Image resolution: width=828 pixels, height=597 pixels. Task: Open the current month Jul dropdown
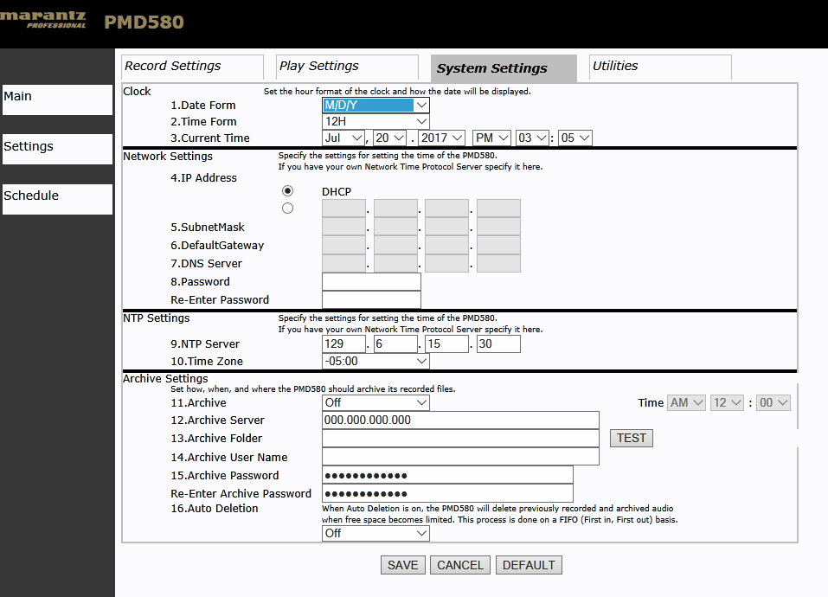[x=343, y=138]
